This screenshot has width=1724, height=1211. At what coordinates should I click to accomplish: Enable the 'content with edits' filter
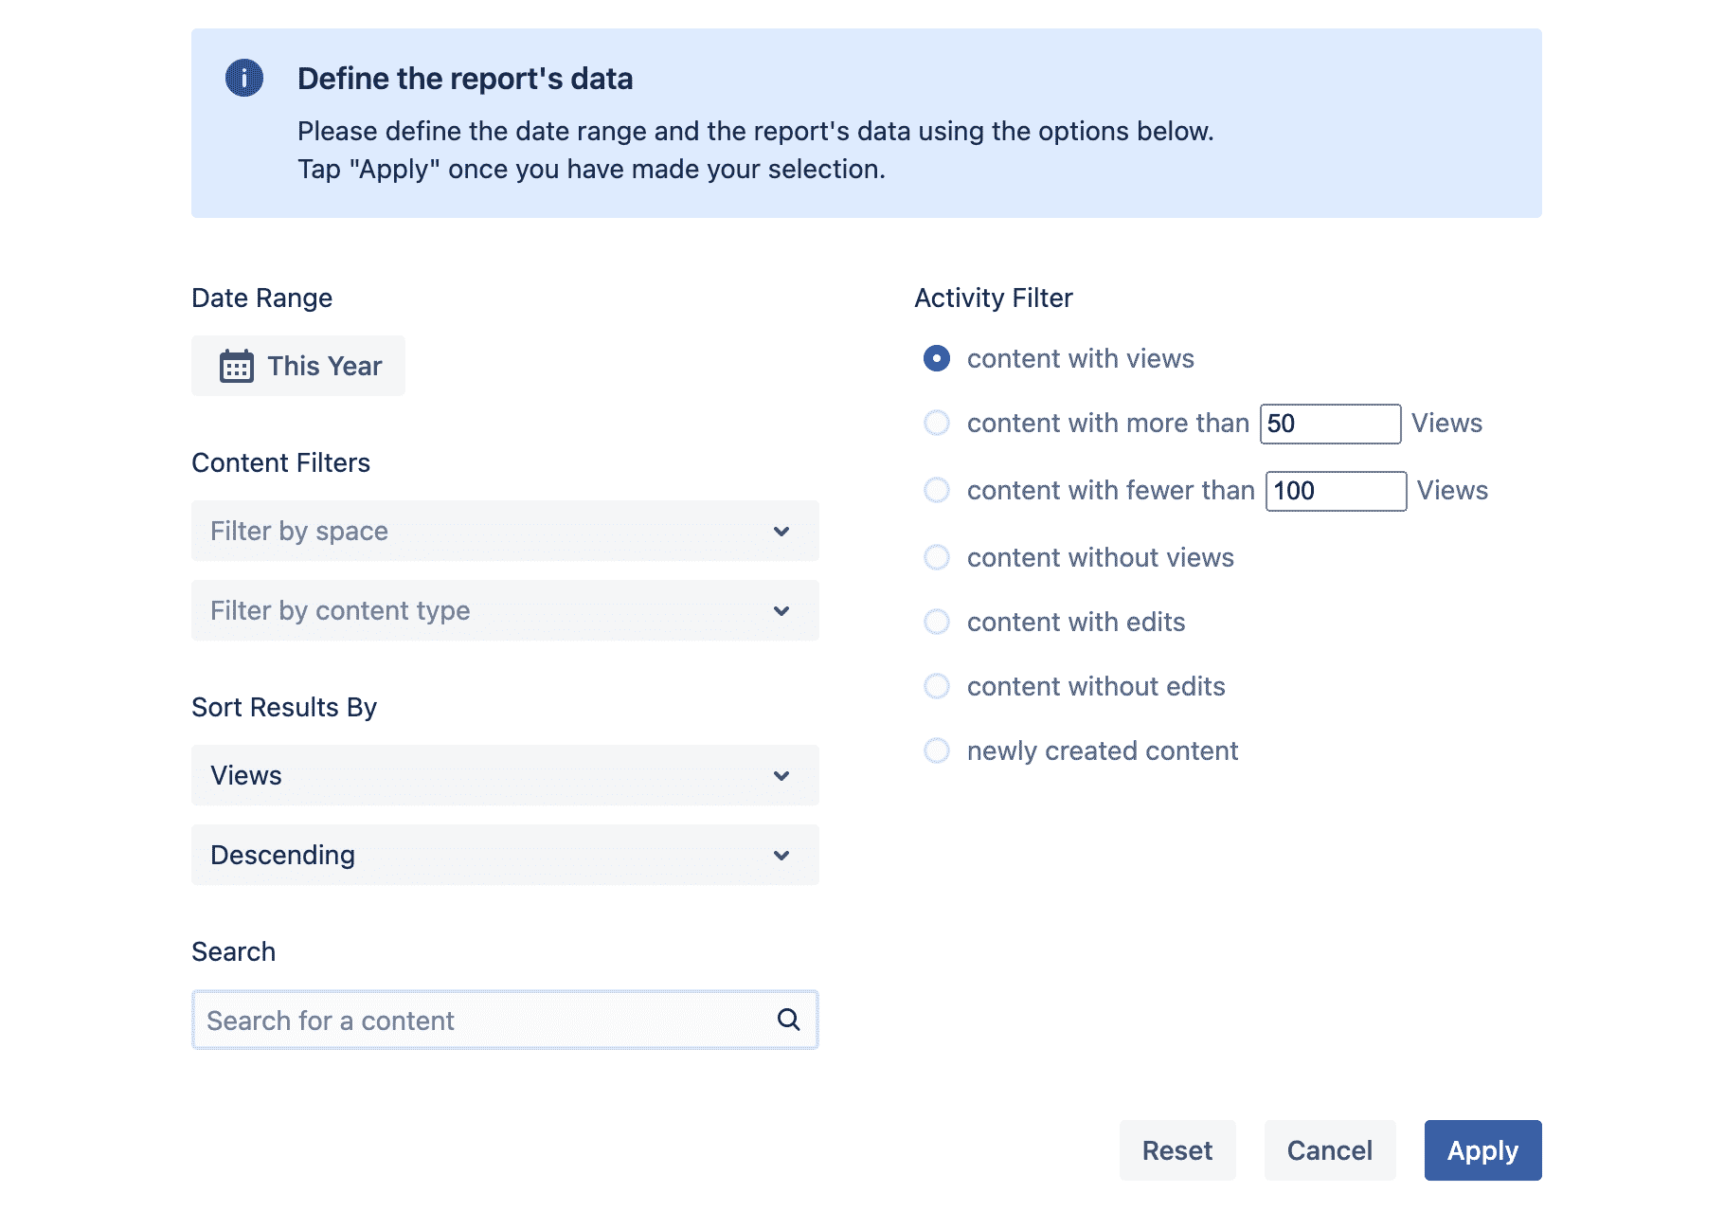pos(936,622)
